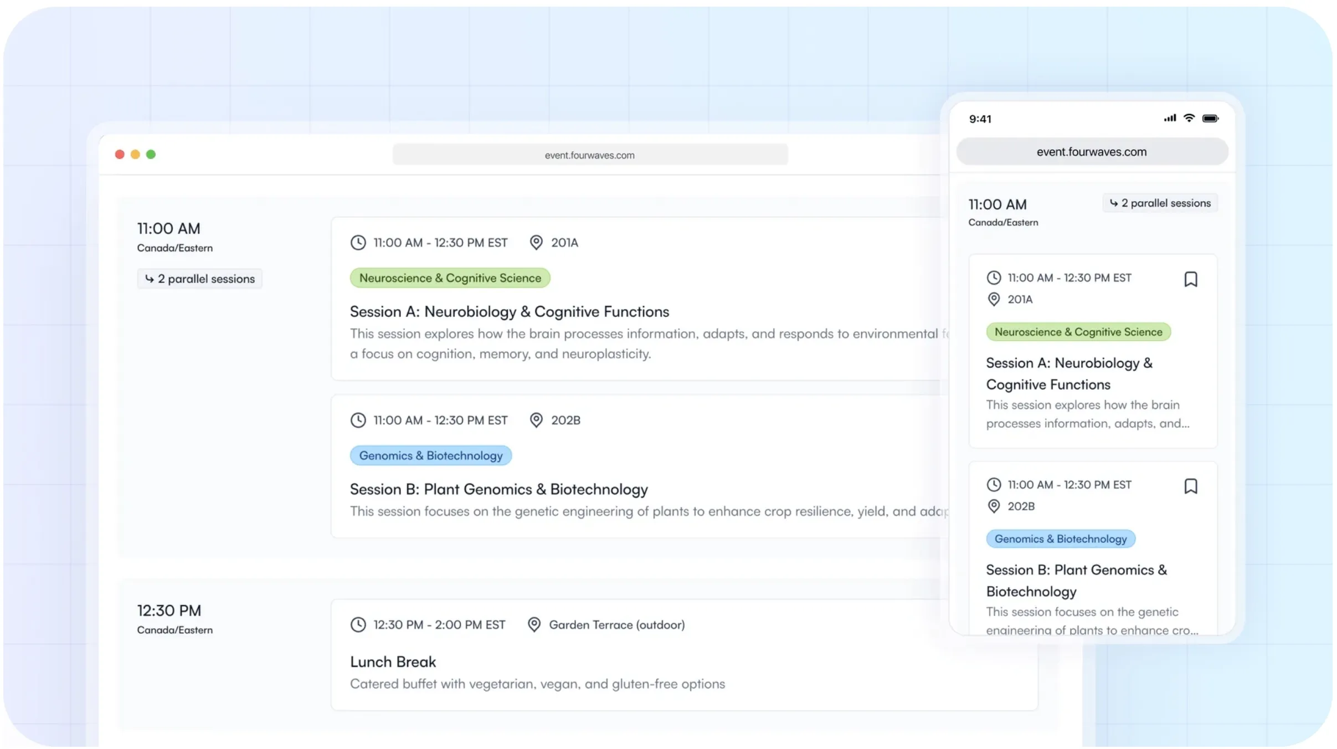The width and height of the screenshot is (1337, 749).
Task: Click the location pin icon next to 202B on desktop
Action: click(536, 420)
